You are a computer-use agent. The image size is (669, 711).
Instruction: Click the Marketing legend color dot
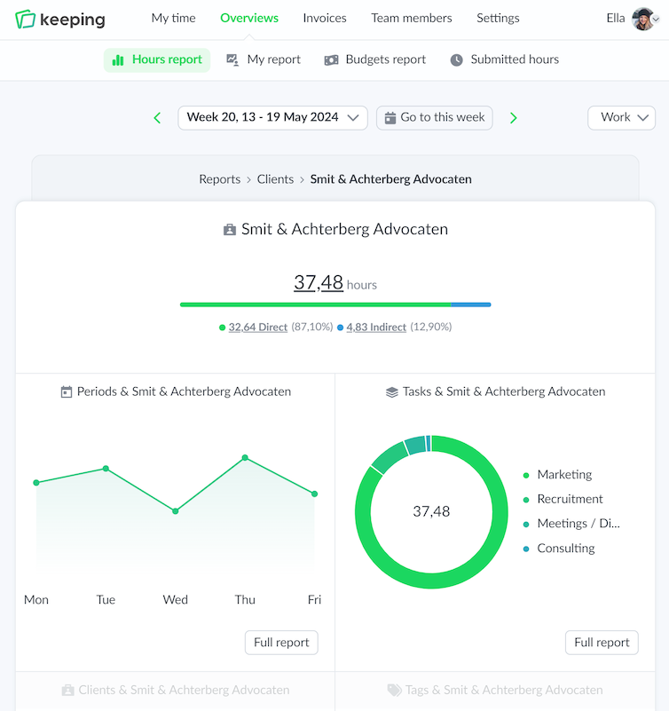coord(526,475)
